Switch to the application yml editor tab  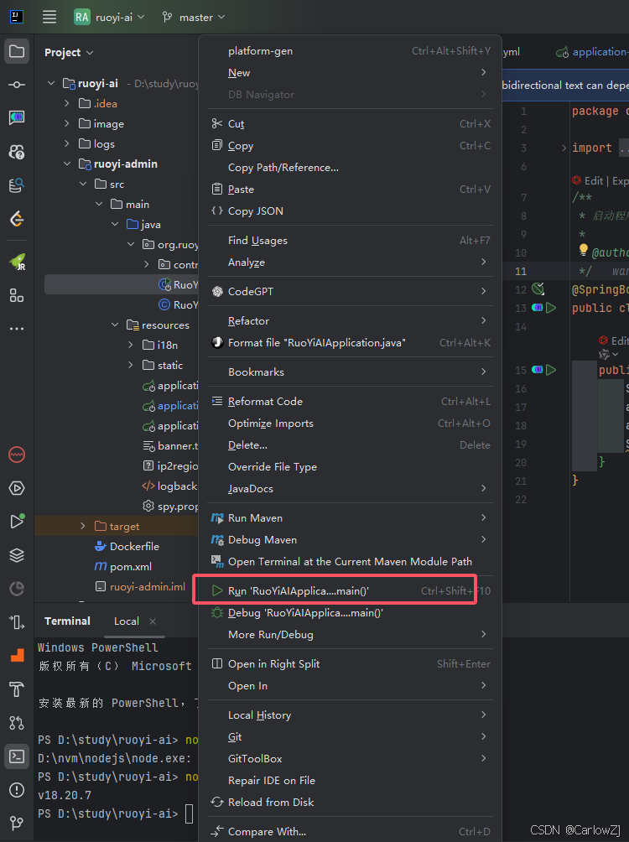coord(592,52)
